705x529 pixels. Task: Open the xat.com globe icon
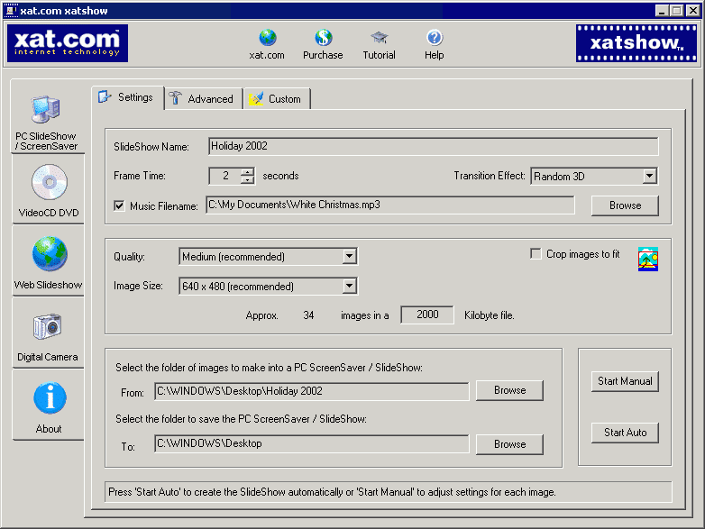click(267, 39)
